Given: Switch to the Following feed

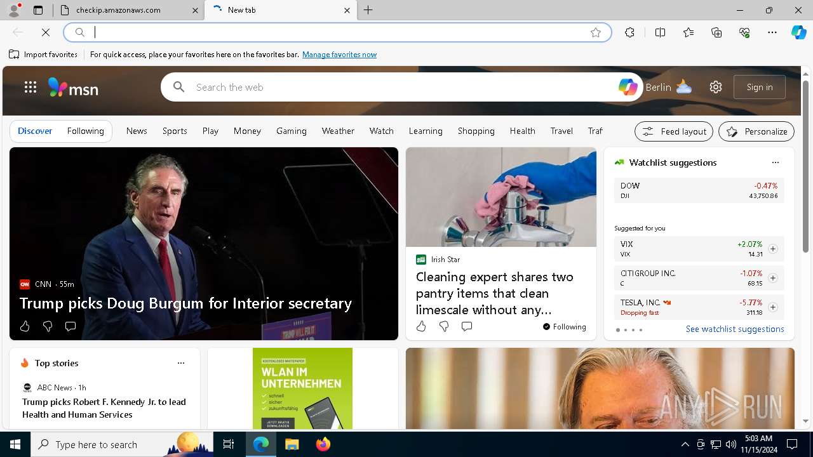Looking at the screenshot, I should (86, 131).
